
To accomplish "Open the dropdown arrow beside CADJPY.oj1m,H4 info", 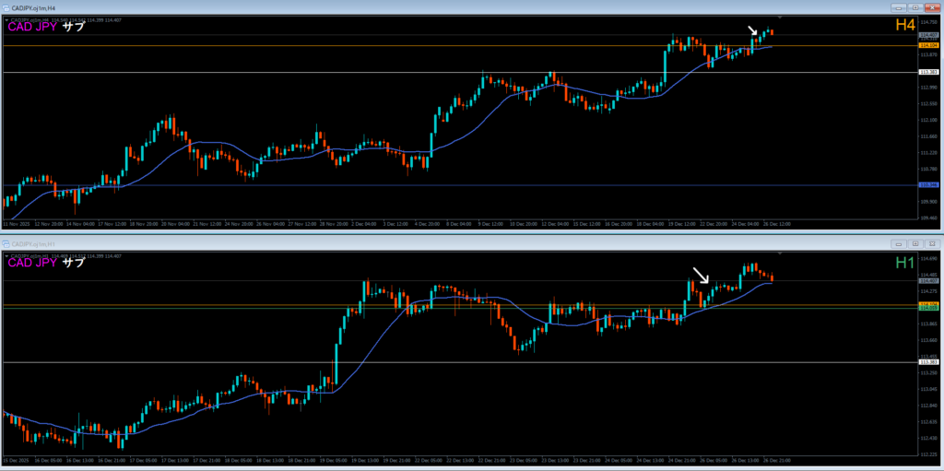I will click(x=6, y=18).
